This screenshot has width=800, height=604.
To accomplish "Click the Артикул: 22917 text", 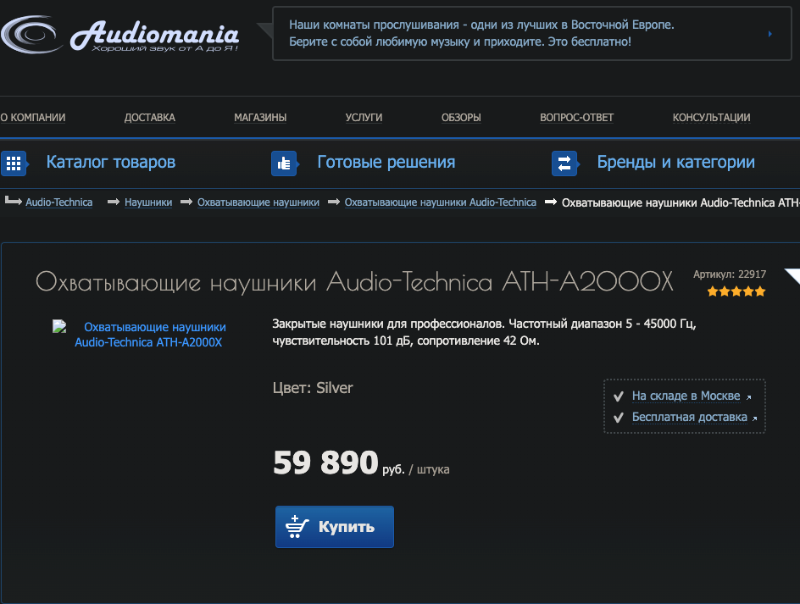I will (x=729, y=274).
